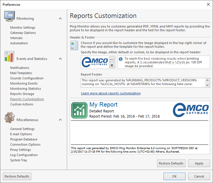Screen dimensions: 213x183
Task: Open Monitoring Statistics page
Action: tap(25, 89)
